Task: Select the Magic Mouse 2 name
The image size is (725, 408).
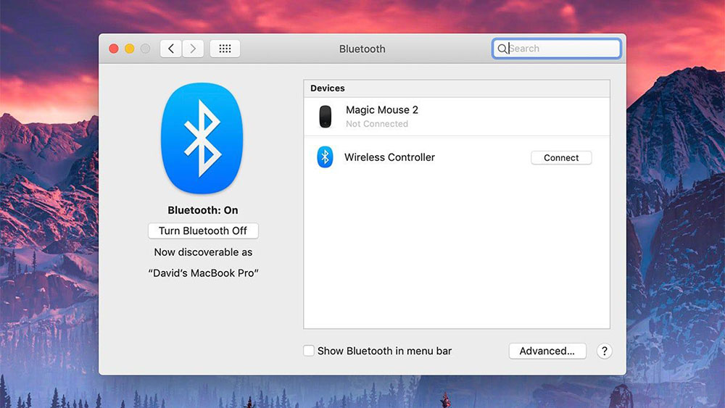Action: click(x=382, y=110)
